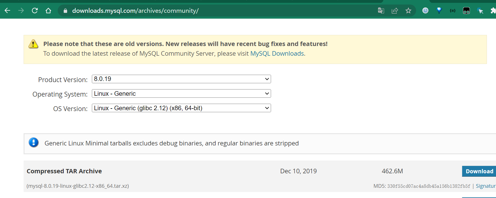496x198 pixels.
Task: Download the Compressed TAR Archive
Action: pyautogui.click(x=479, y=171)
